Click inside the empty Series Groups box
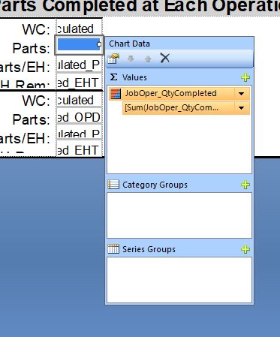This screenshot has width=280, height=337. coord(179,280)
